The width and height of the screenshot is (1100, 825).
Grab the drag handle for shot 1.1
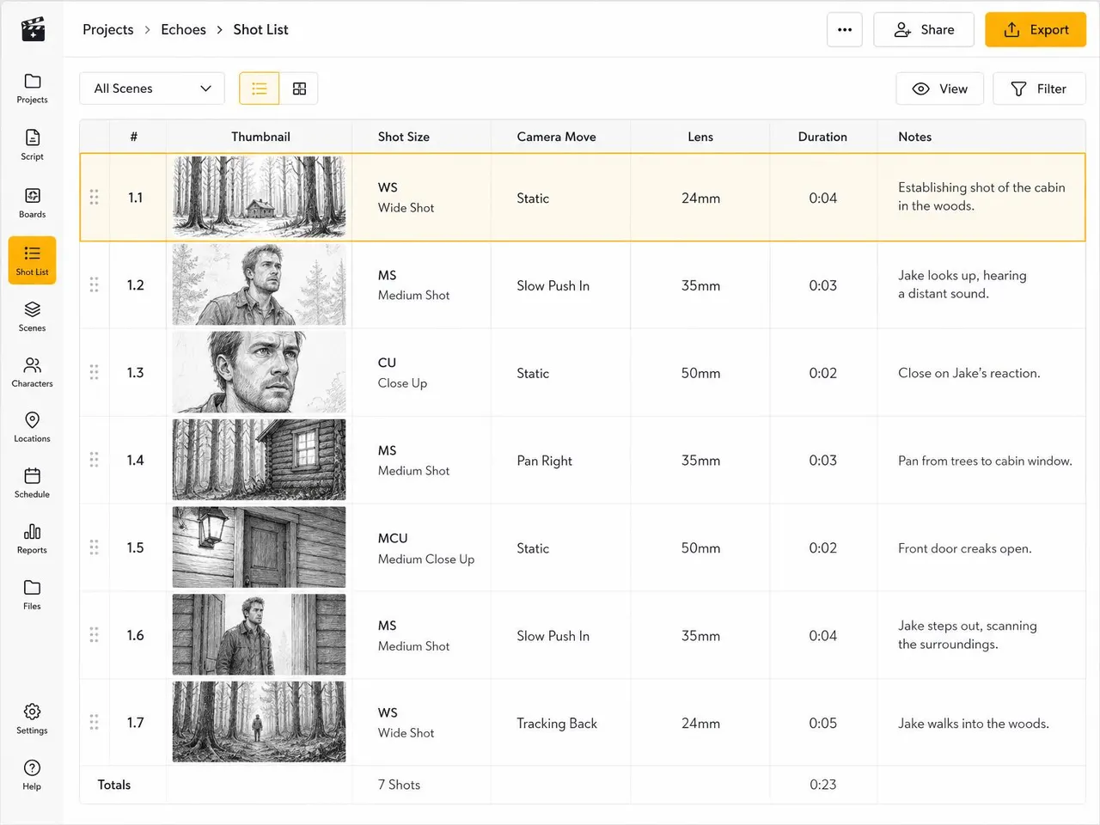click(95, 197)
